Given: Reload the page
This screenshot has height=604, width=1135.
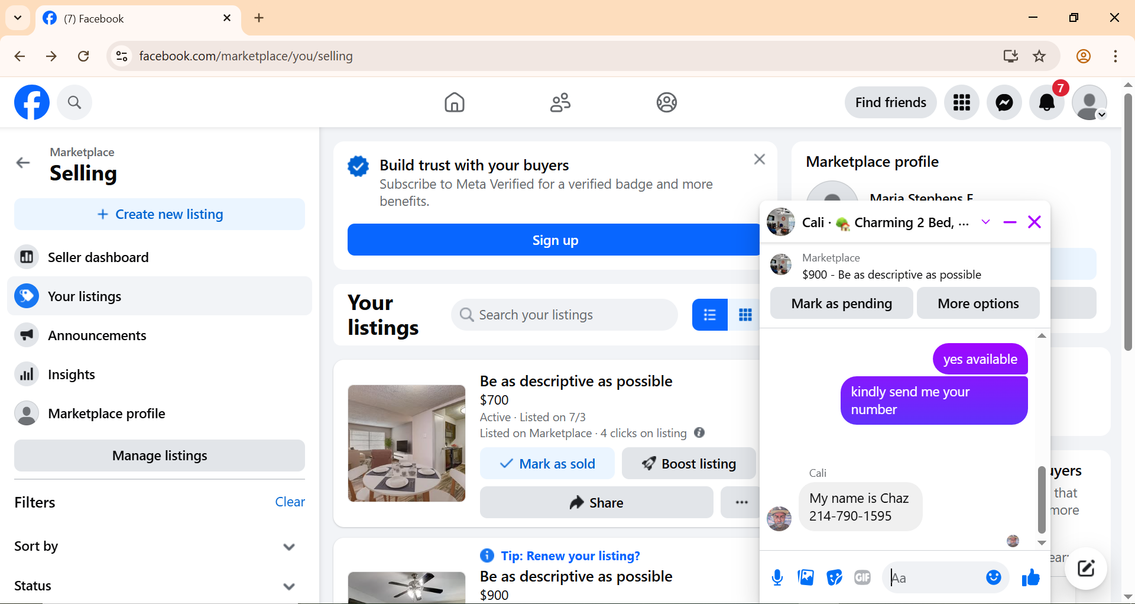Looking at the screenshot, I should point(83,56).
